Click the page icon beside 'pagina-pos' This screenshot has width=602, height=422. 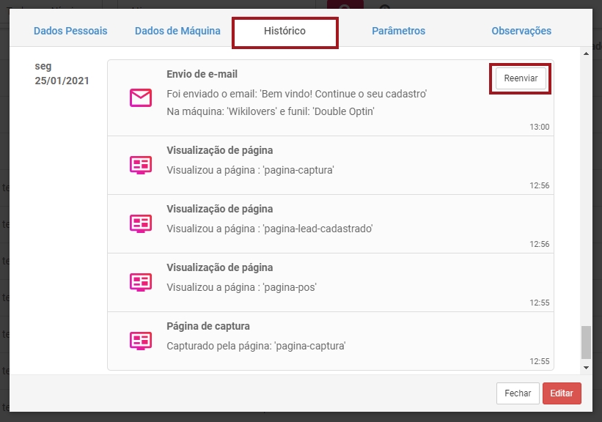point(141,282)
